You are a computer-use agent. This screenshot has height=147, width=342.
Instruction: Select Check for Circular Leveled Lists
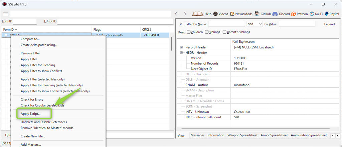pyautogui.click(x=42, y=105)
